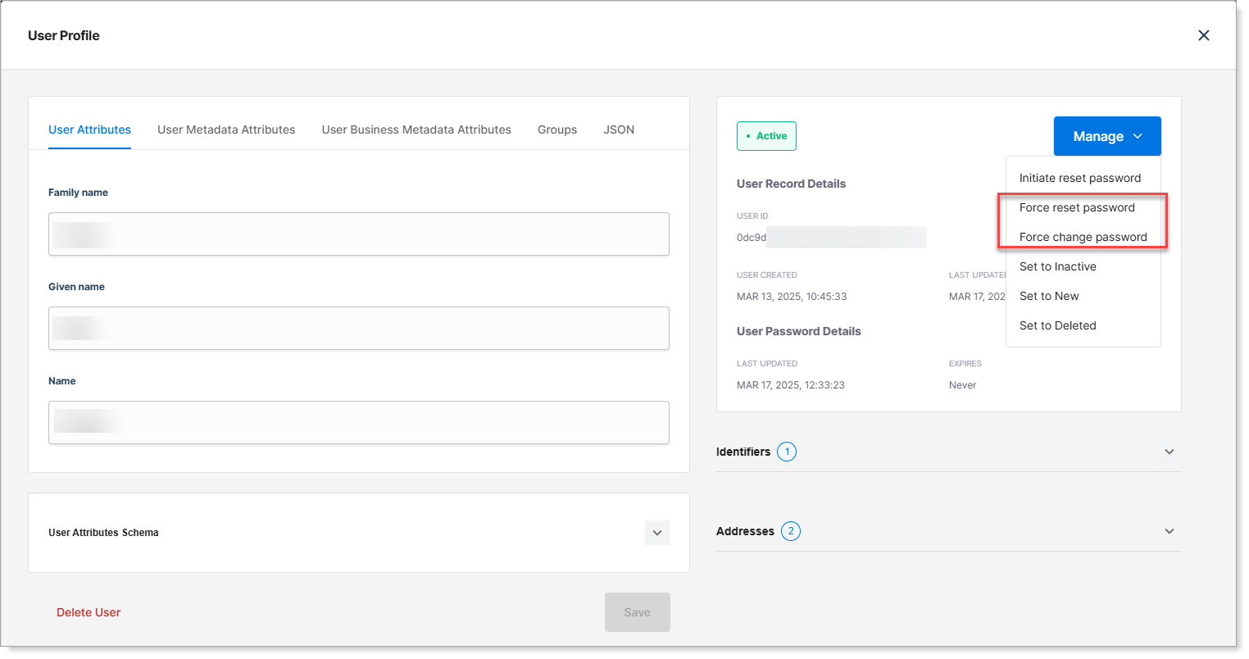Open User Business Metadata Attributes tab

[416, 130]
